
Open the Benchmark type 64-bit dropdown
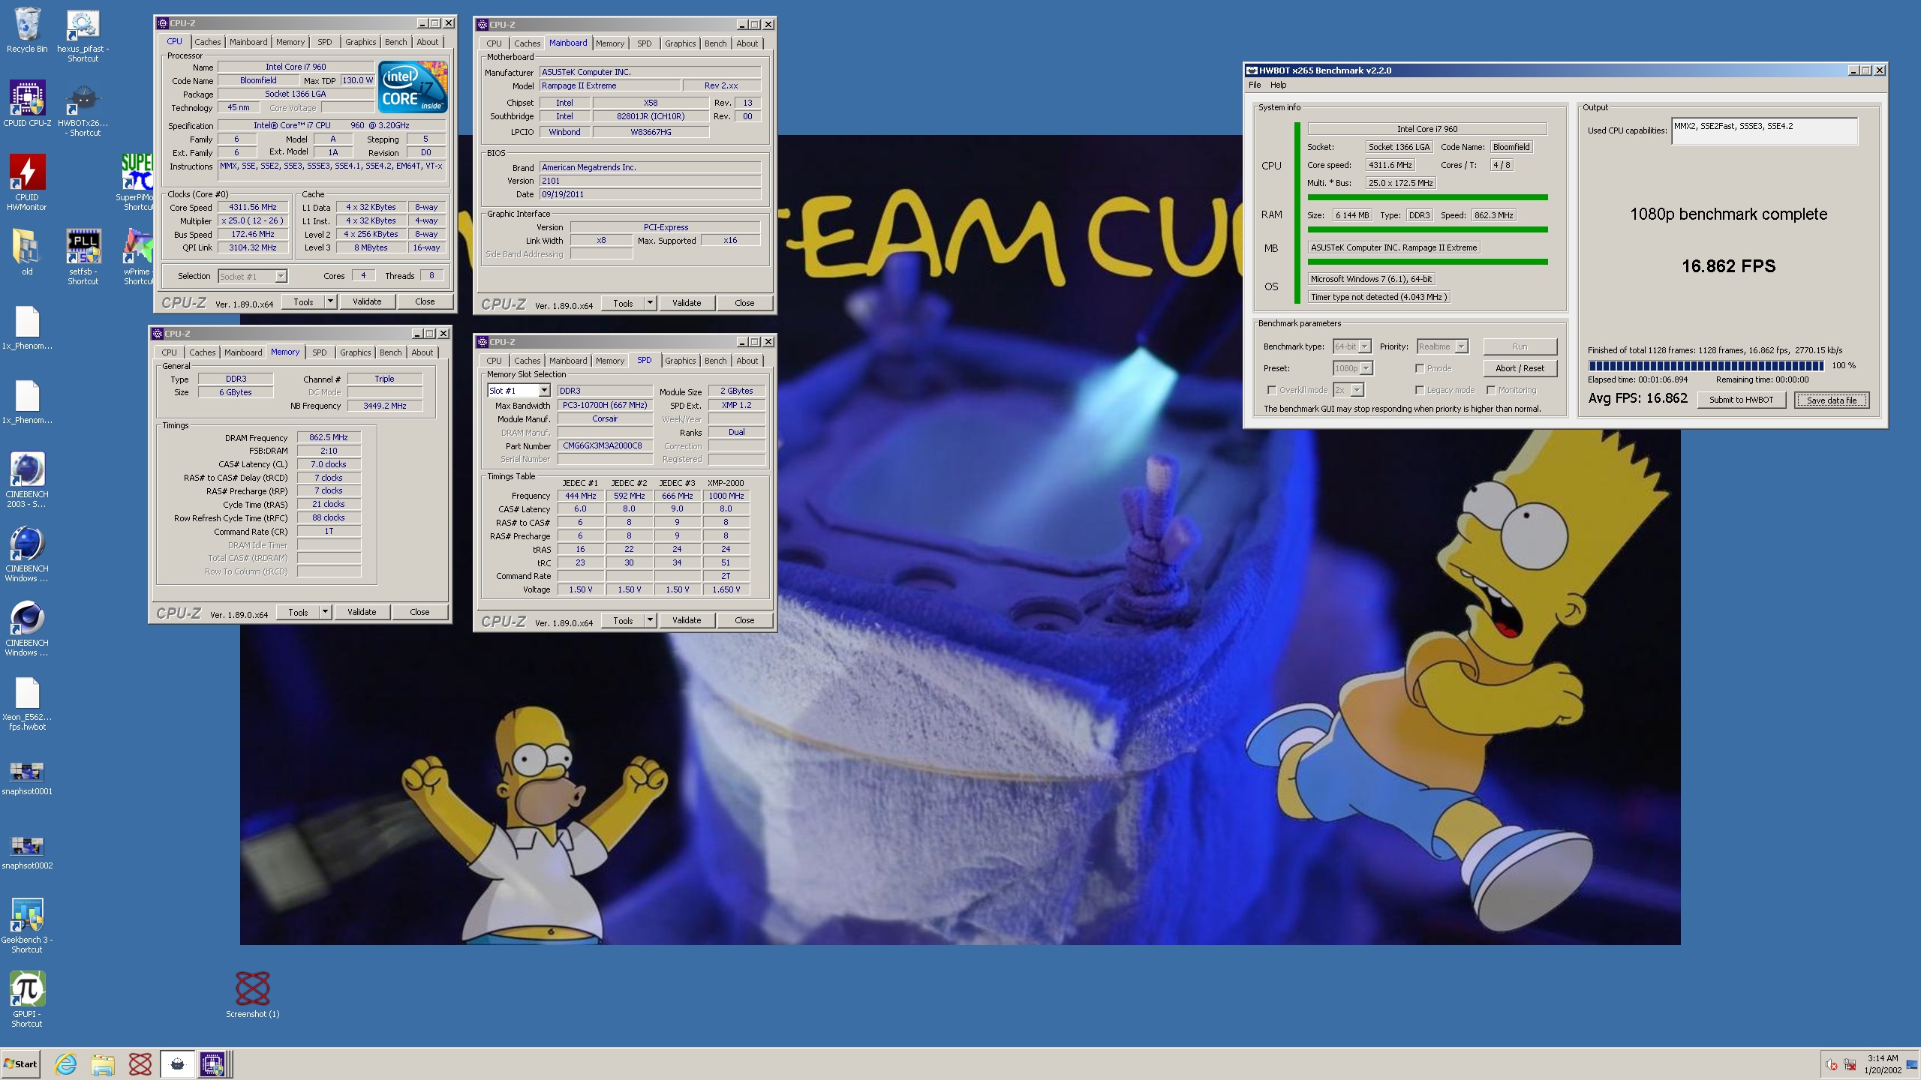coord(1352,346)
